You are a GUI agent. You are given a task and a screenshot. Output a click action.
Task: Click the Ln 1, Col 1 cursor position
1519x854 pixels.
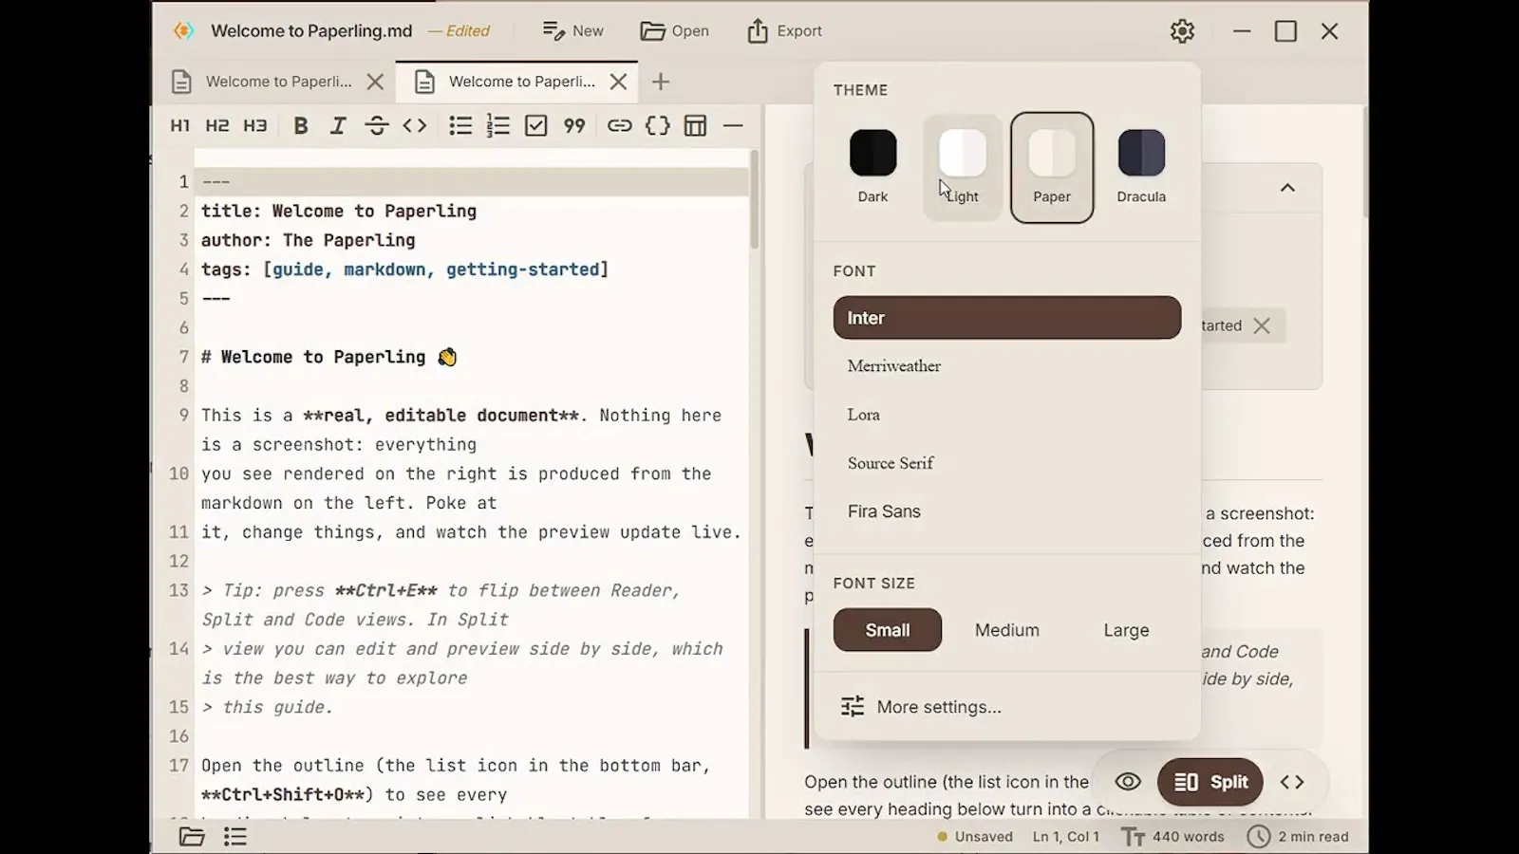click(1066, 836)
